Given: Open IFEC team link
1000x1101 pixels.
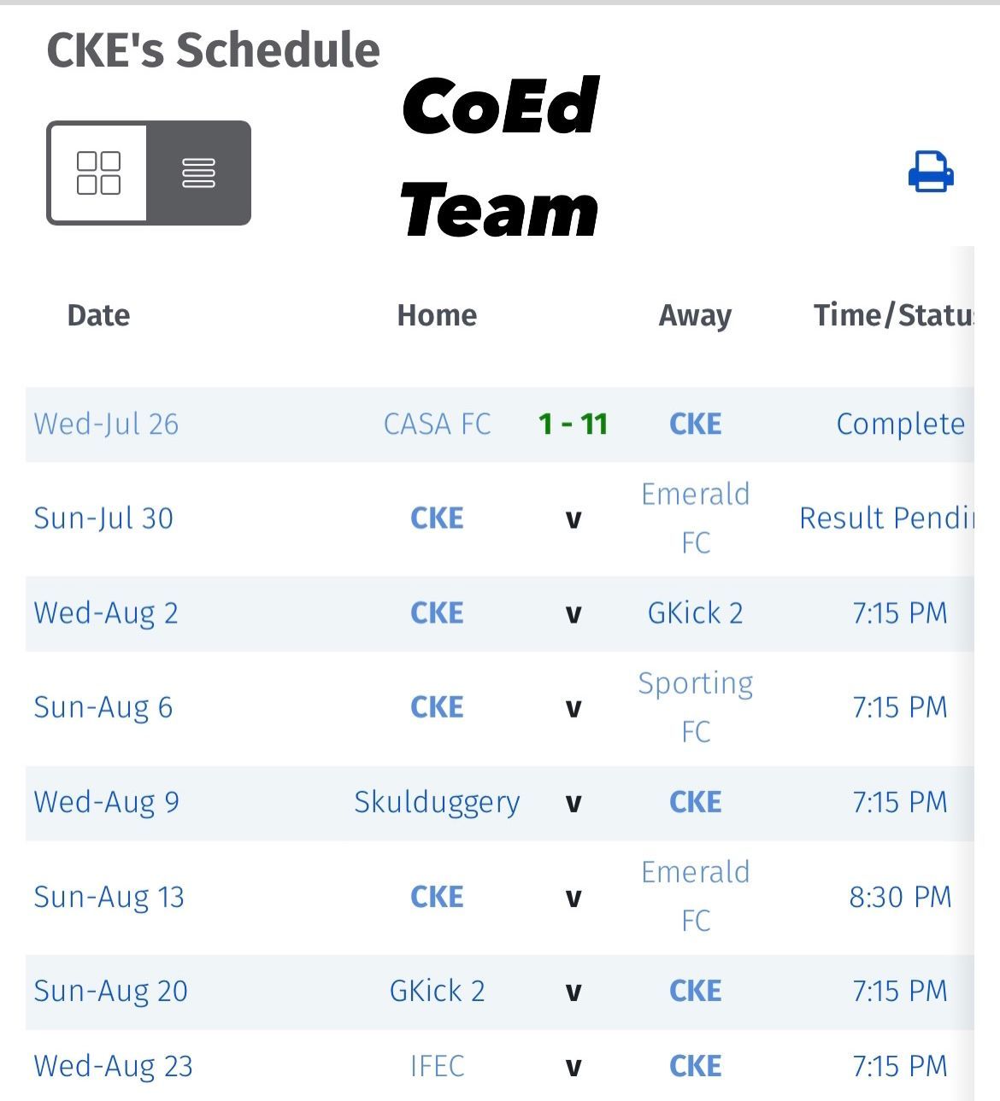Looking at the screenshot, I should (x=437, y=1066).
